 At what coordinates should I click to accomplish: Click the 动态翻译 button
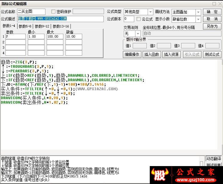[x=214, y=159]
